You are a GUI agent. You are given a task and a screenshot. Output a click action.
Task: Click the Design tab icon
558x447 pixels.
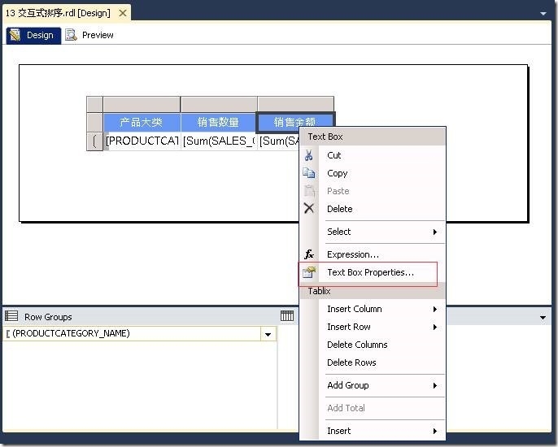point(15,35)
